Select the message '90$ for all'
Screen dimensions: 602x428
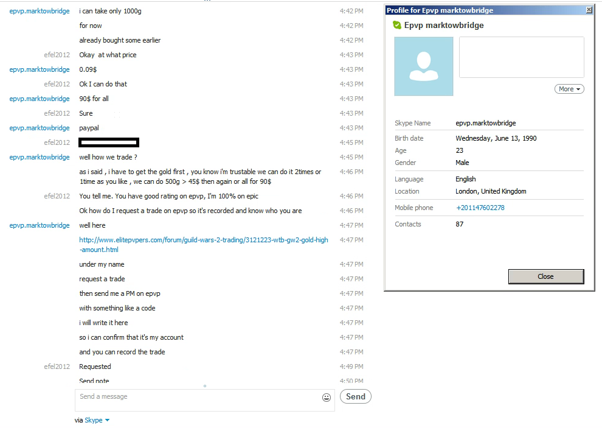pos(94,99)
